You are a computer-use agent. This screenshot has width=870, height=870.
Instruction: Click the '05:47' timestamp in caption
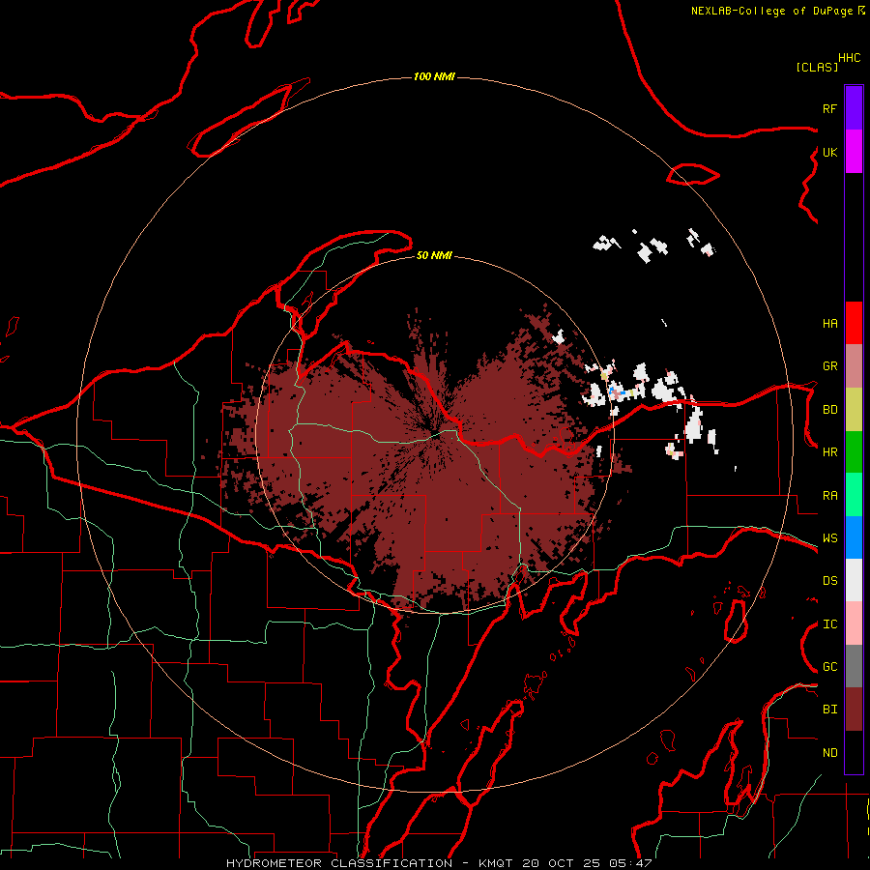[629, 863]
